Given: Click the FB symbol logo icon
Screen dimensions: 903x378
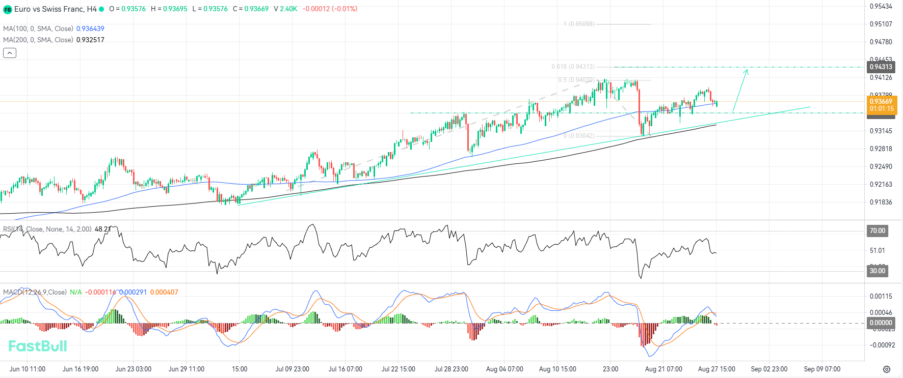Looking at the screenshot, I should [x=7, y=9].
